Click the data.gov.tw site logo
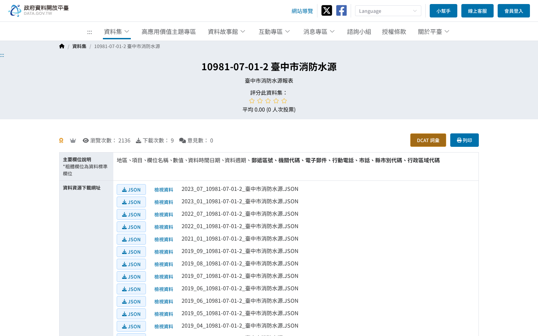The width and height of the screenshot is (538, 336). point(38,10)
